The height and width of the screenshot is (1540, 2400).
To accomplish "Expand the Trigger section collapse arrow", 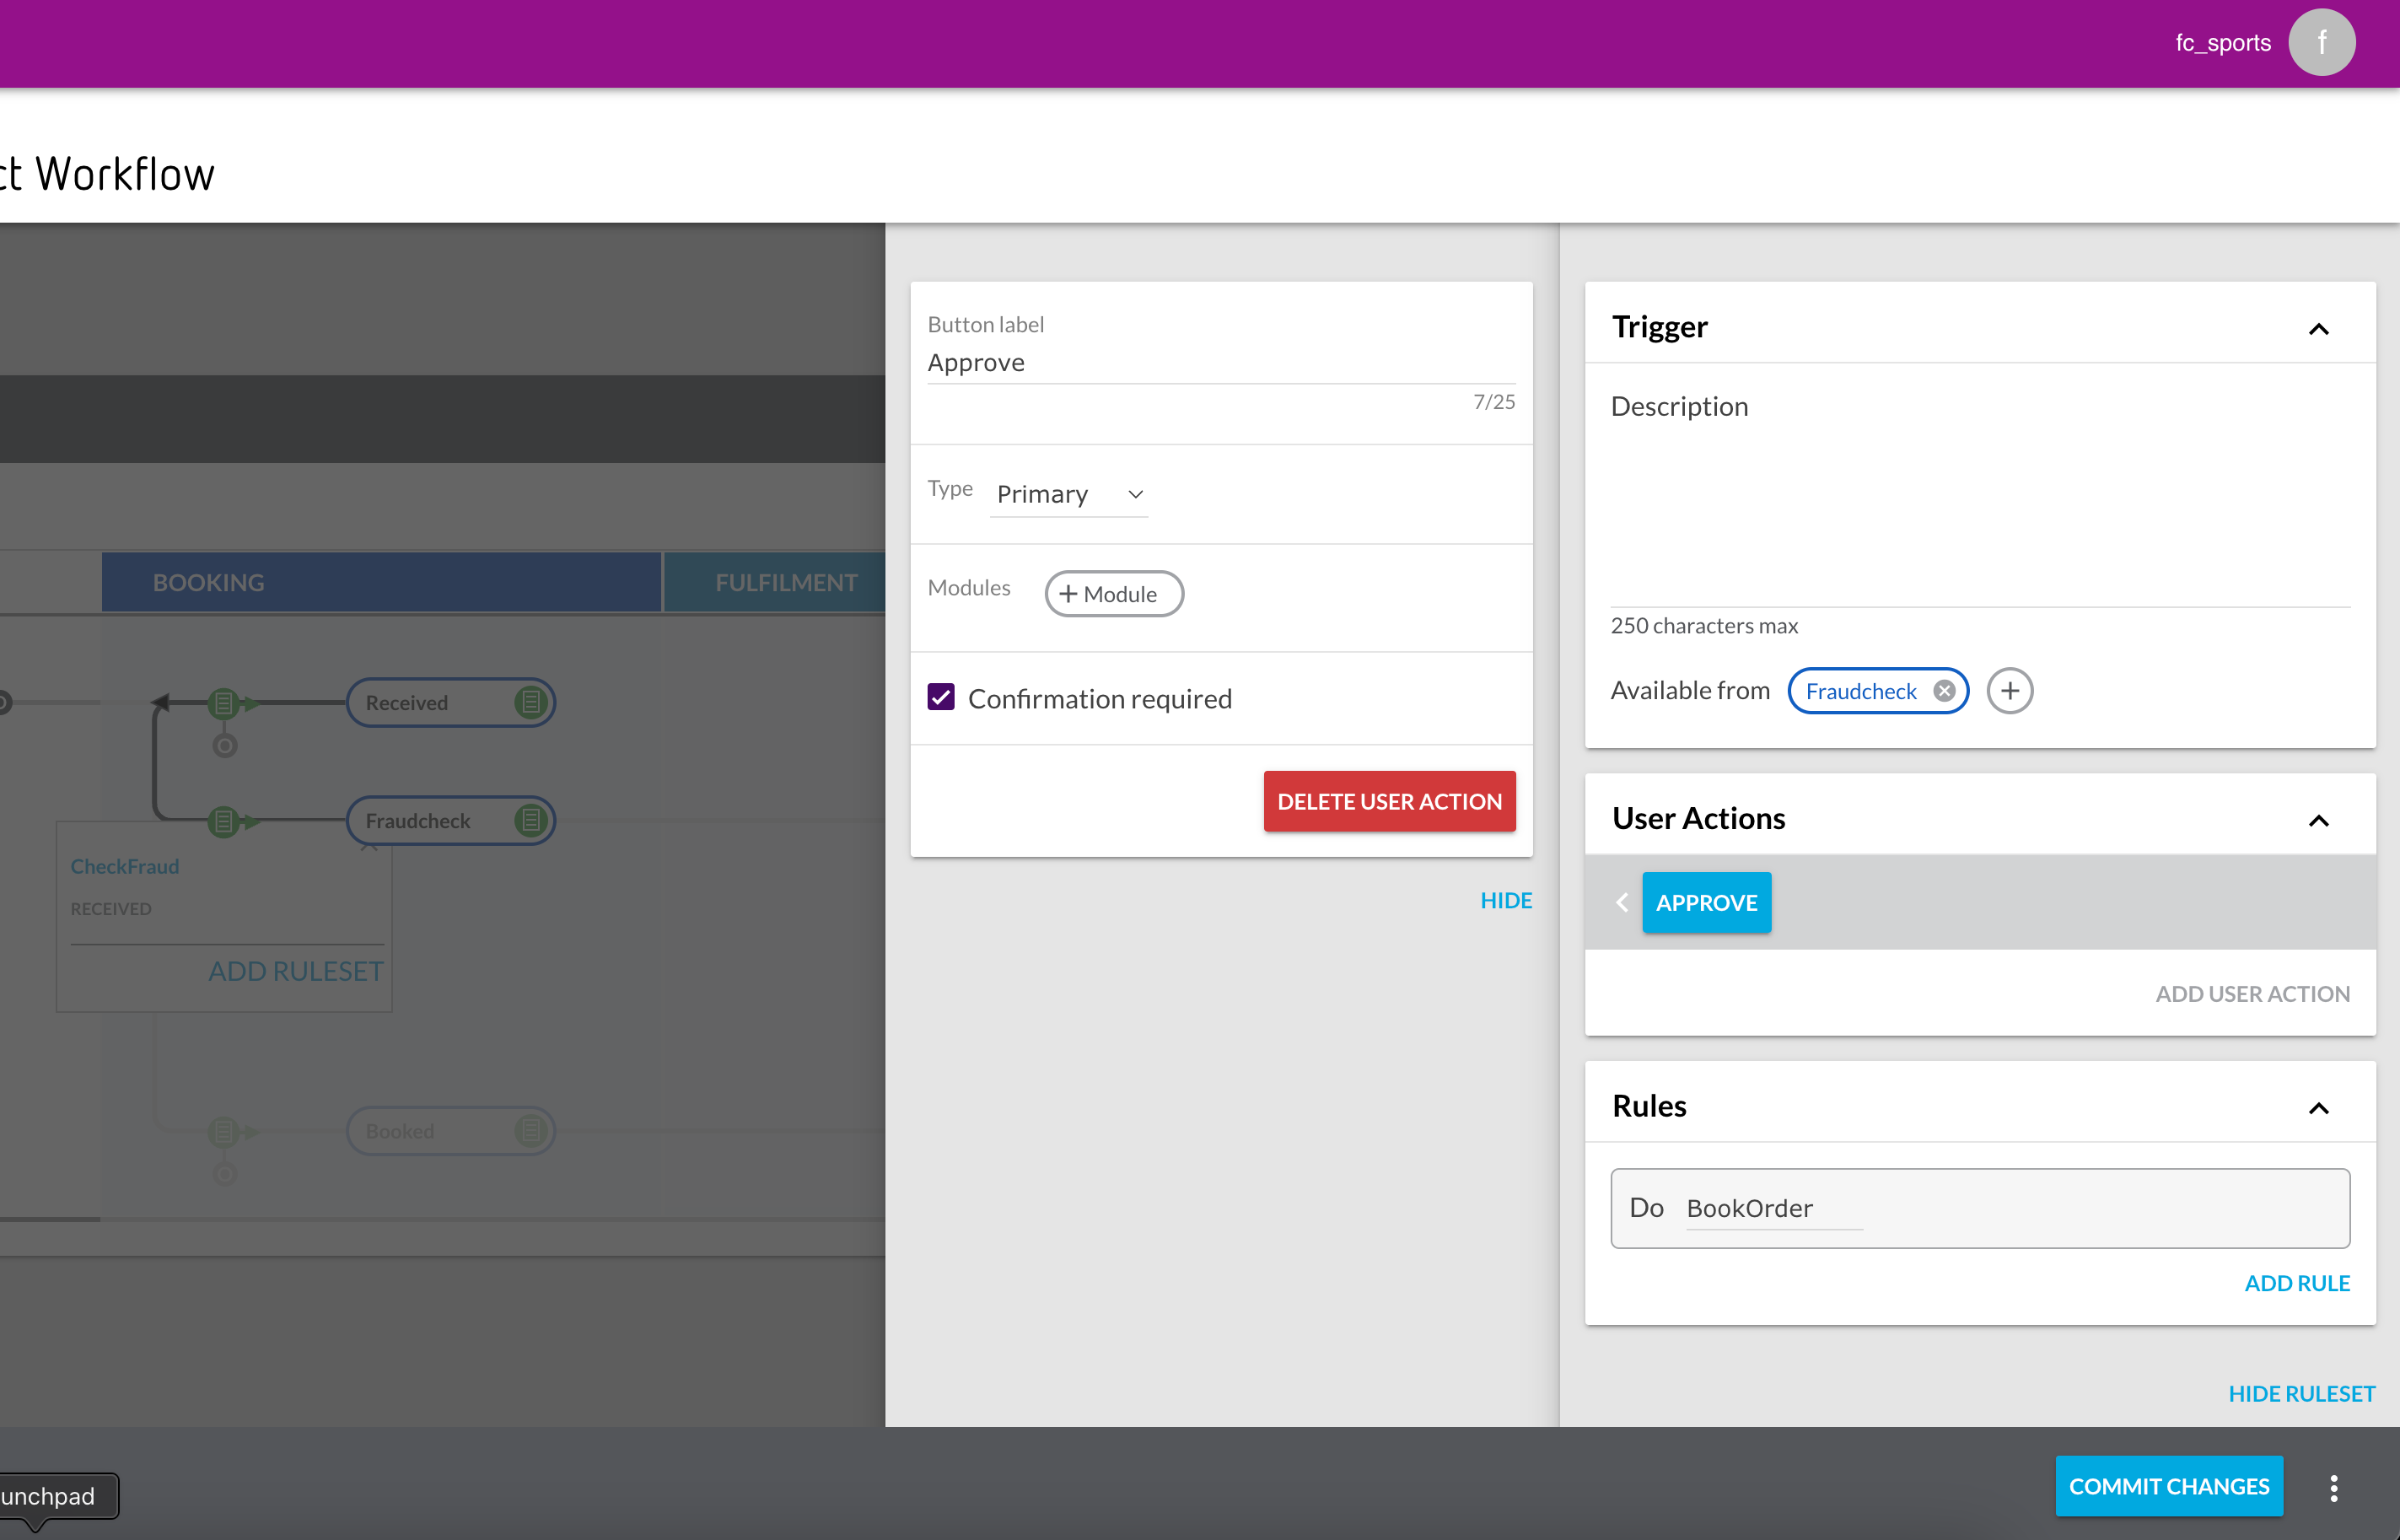I will [x=2320, y=327].
